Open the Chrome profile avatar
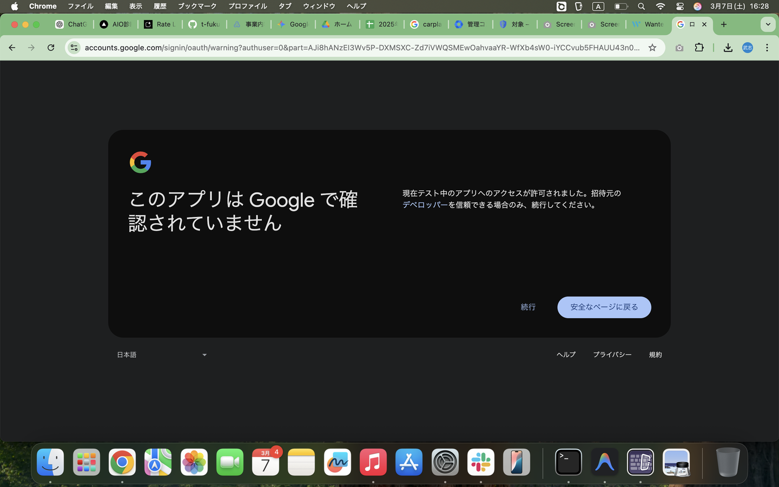Viewport: 779px width, 487px height. pyautogui.click(x=747, y=48)
